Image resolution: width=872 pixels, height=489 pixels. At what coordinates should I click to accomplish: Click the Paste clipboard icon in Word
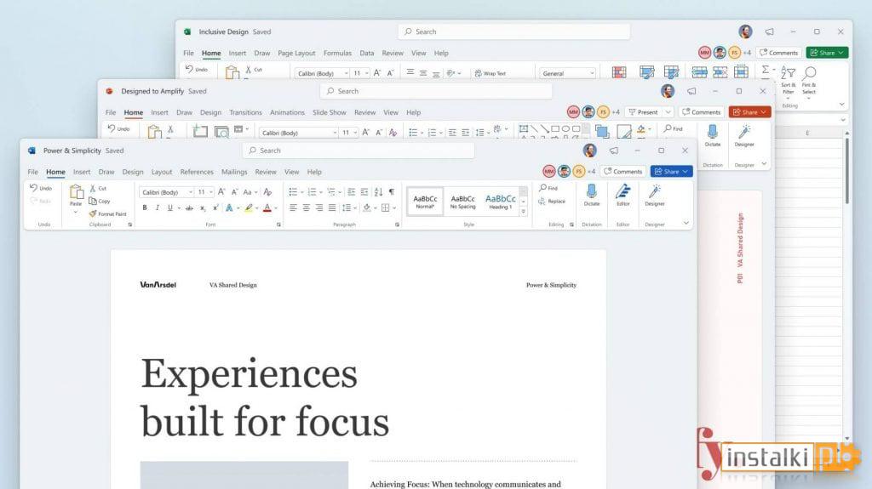76,192
